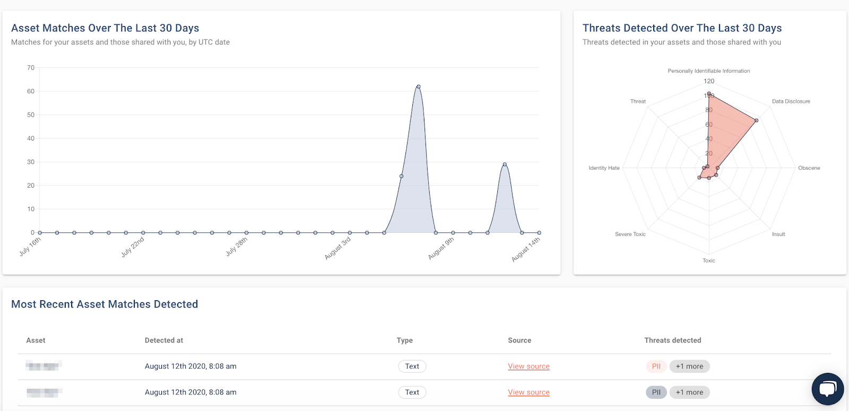Click the Text type badge in first row

pyautogui.click(x=412, y=366)
